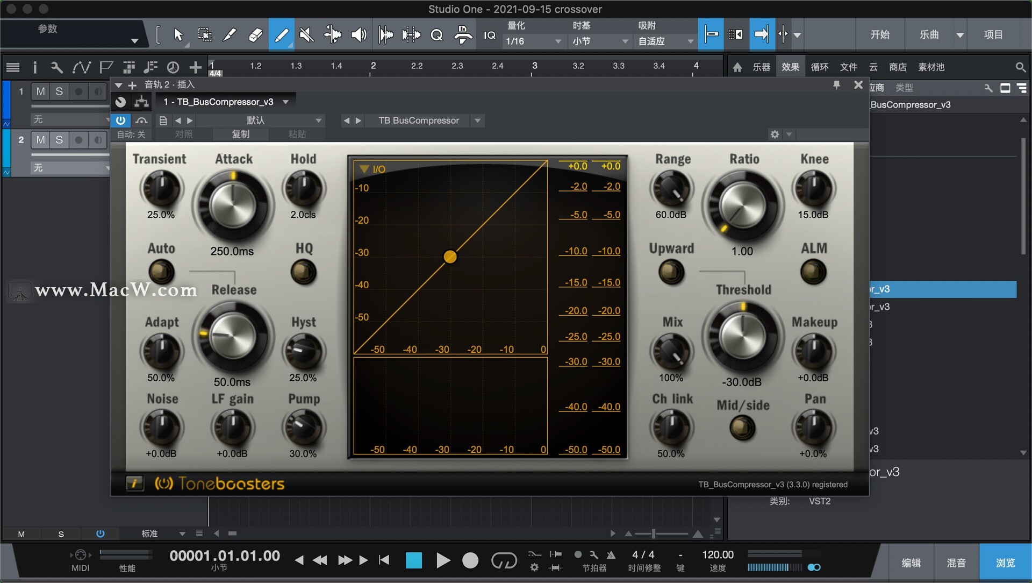The image size is (1032, 583).
Task: Click the transport Play button
Action: tap(443, 560)
